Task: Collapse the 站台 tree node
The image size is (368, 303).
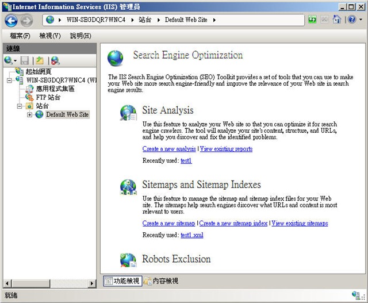Action: coord(20,106)
